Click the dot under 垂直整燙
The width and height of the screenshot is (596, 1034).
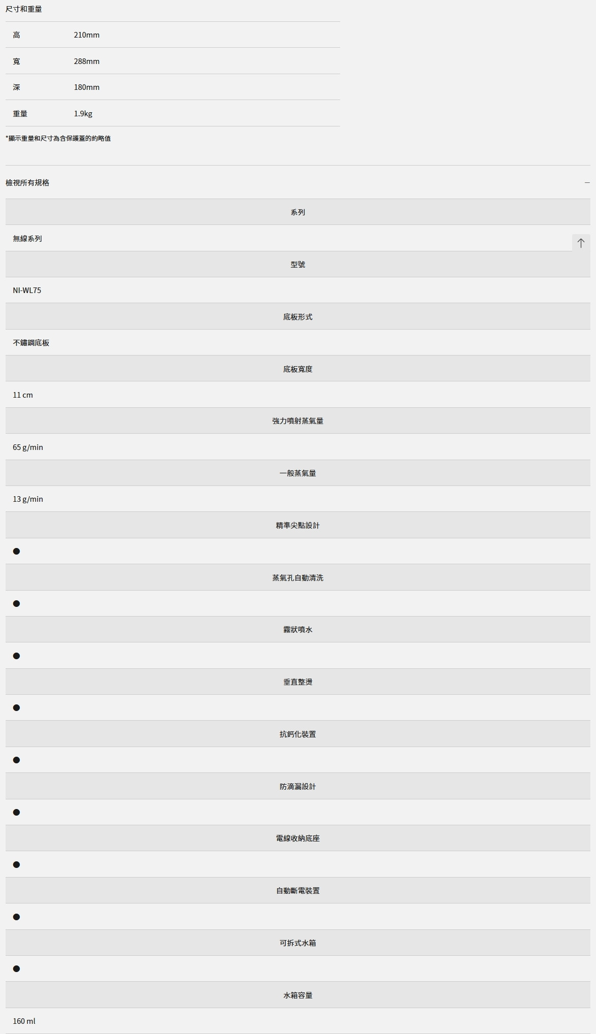16,707
